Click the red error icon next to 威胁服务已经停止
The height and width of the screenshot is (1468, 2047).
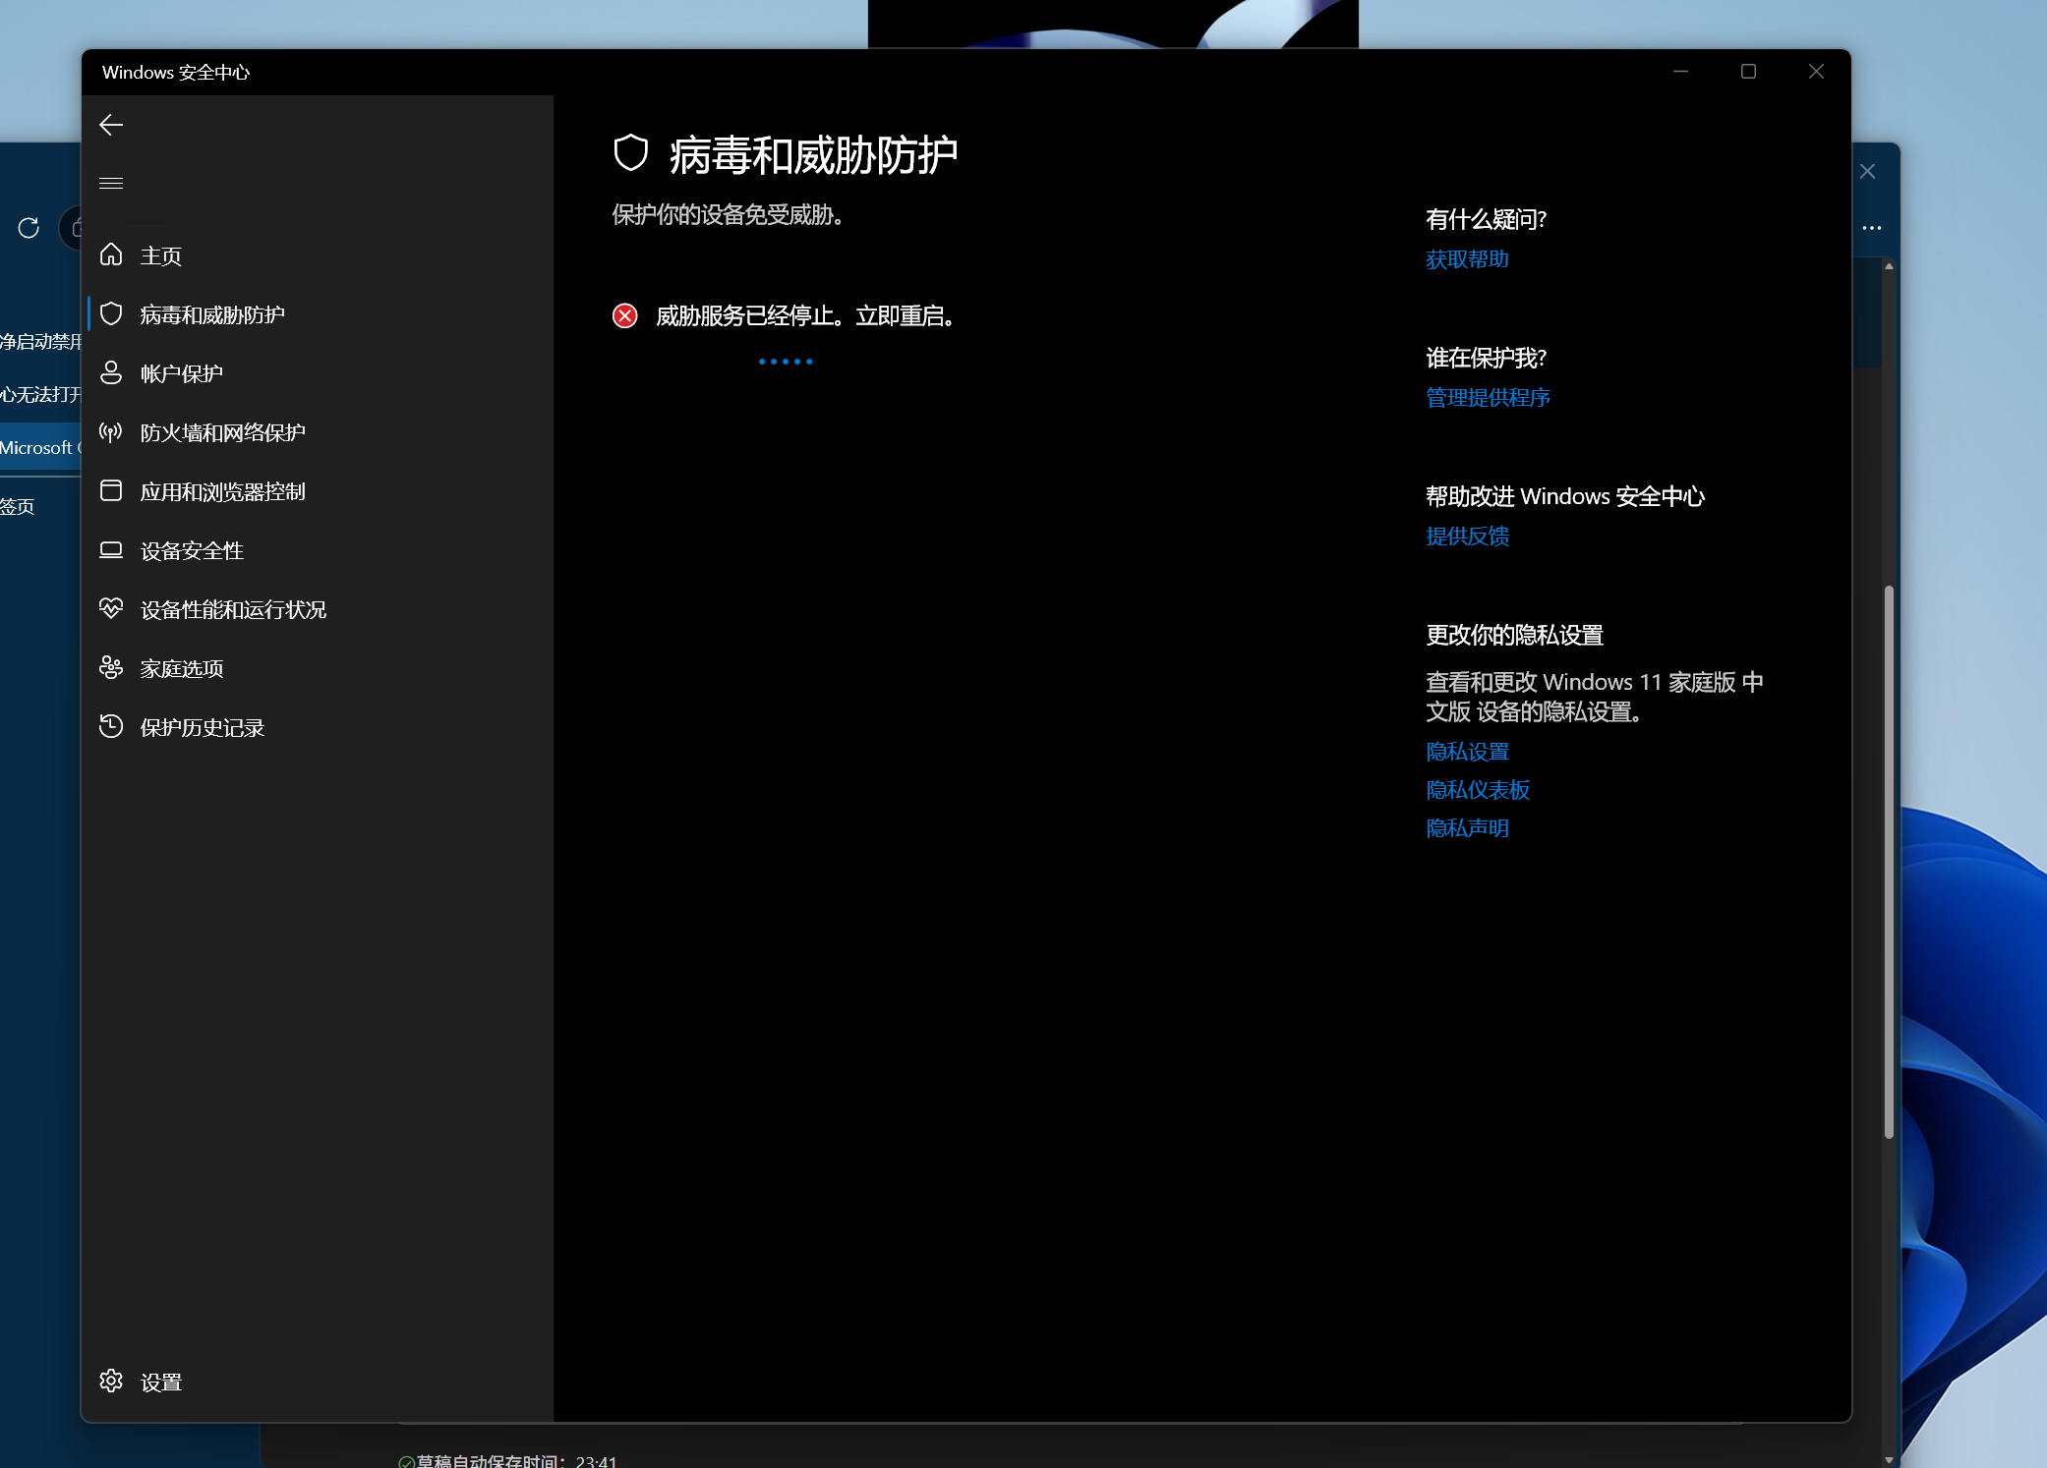pyautogui.click(x=625, y=315)
